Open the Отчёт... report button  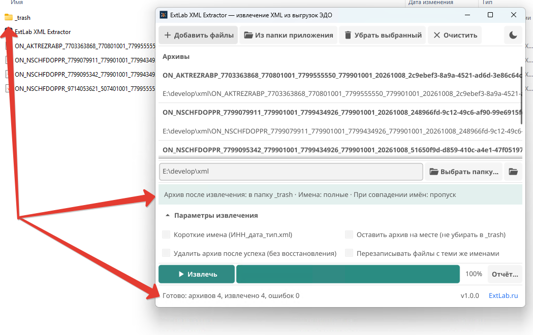click(505, 274)
